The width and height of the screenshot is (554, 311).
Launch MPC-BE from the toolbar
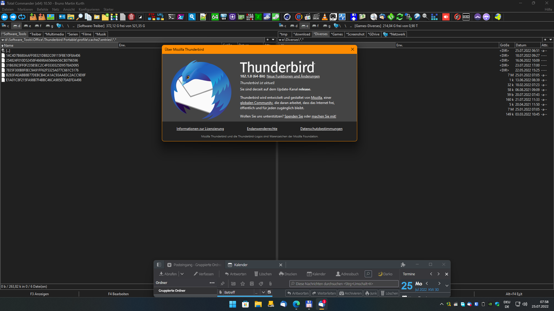tap(316, 17)
